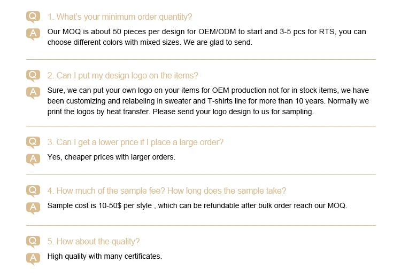This screenshot has width=401, height=278.
Task: Click the answer text about 50 pieces MOQ
Action: coord(206,37)
